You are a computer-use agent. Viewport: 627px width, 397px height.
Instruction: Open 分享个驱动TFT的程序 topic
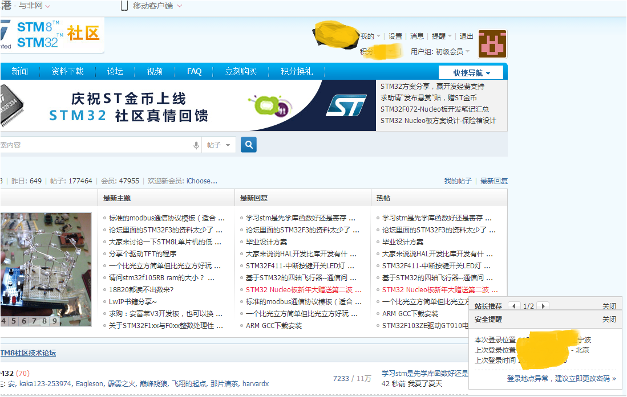point(143,254)
